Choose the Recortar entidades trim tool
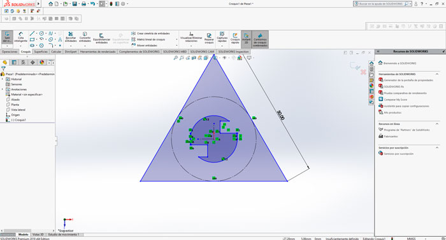 (x=71, y=37)
